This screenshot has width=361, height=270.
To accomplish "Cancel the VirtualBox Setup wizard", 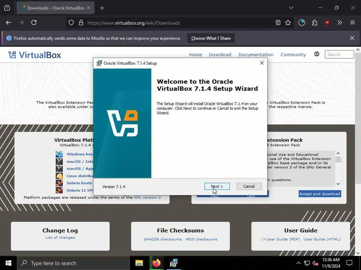I will point(249,186).
